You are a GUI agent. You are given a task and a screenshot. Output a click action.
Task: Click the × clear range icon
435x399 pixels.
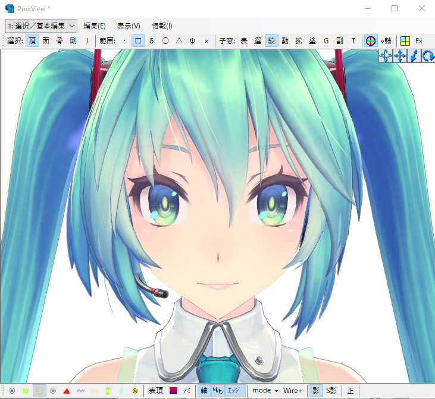tap(206, 41)
